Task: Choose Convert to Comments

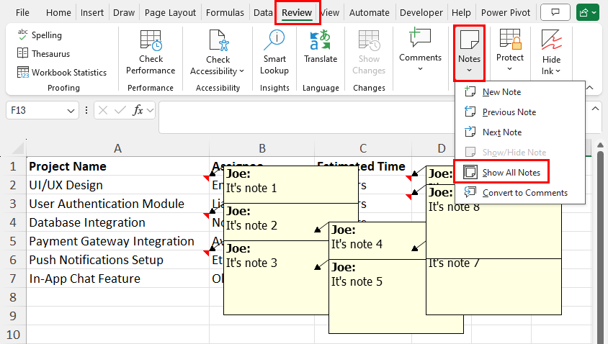Action: click(x=519, y=193)
